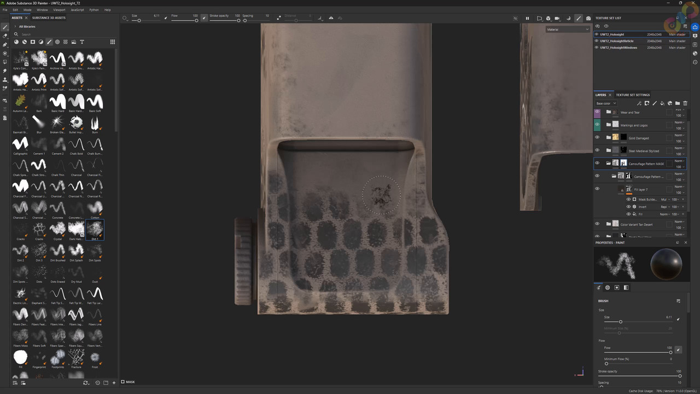
Task: Add a mask in Layers toolbar
Action: click(x=647, y=103)
